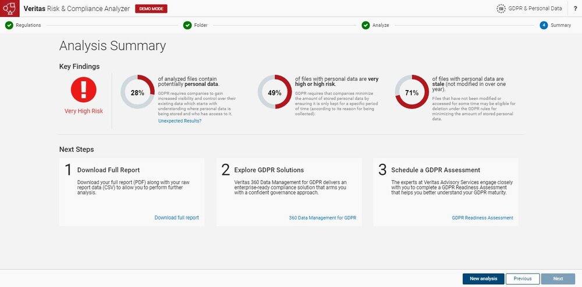Click the Very High Risk label

coord(83,111)
